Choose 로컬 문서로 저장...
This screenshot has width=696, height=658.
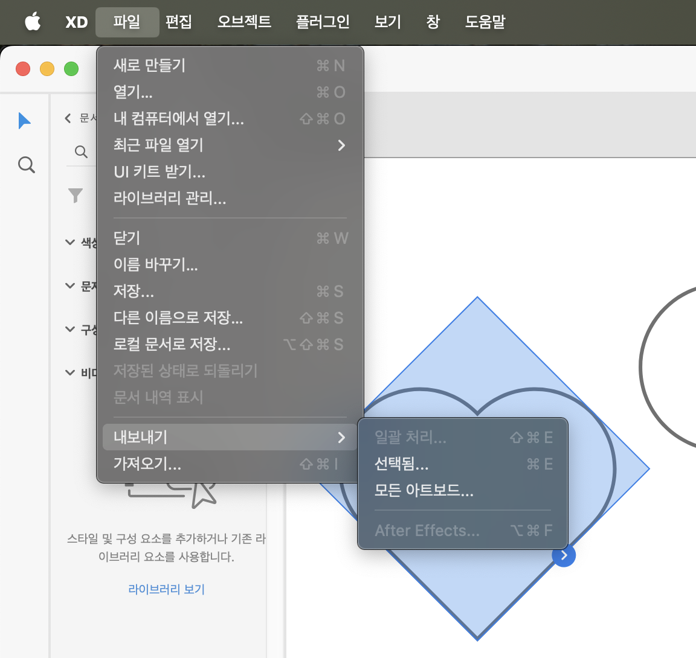pyautogui.click(x=230, y=345)
